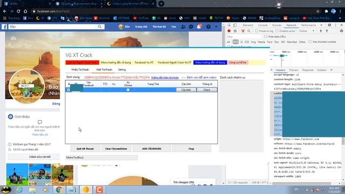Image resolution: width=345 pixels, height=194 pixels.
Task: Open a new Chrome tab
Action: click(161, 4)
